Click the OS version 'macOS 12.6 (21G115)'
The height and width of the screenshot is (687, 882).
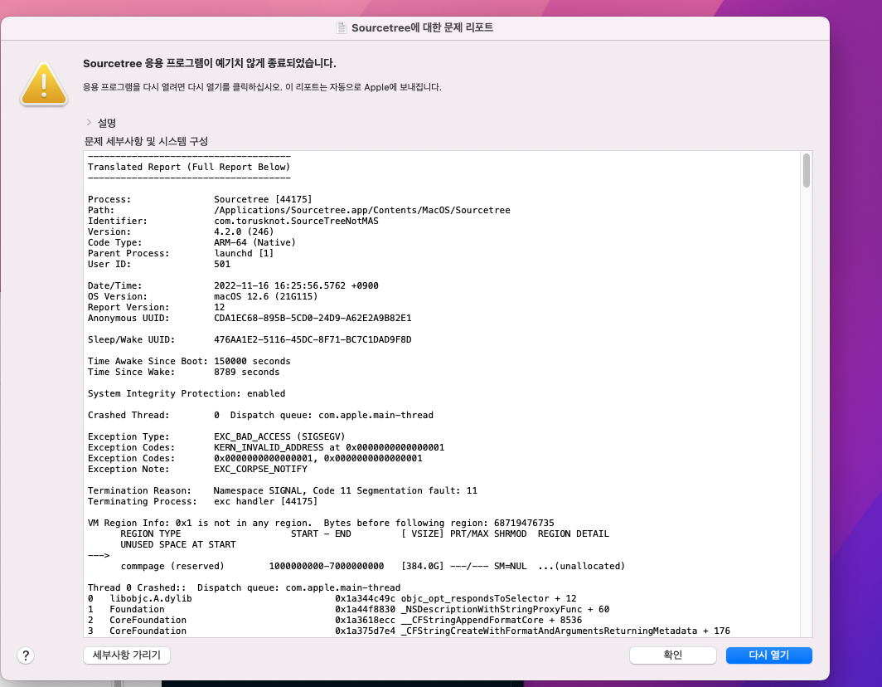click(x=265, y=296)
